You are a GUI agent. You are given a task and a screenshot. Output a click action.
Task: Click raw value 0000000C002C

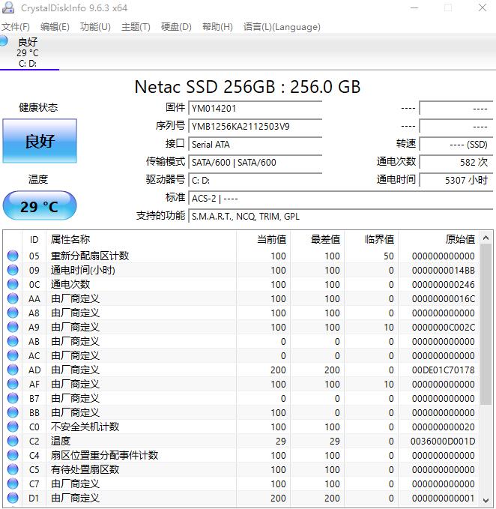(443, 327)
